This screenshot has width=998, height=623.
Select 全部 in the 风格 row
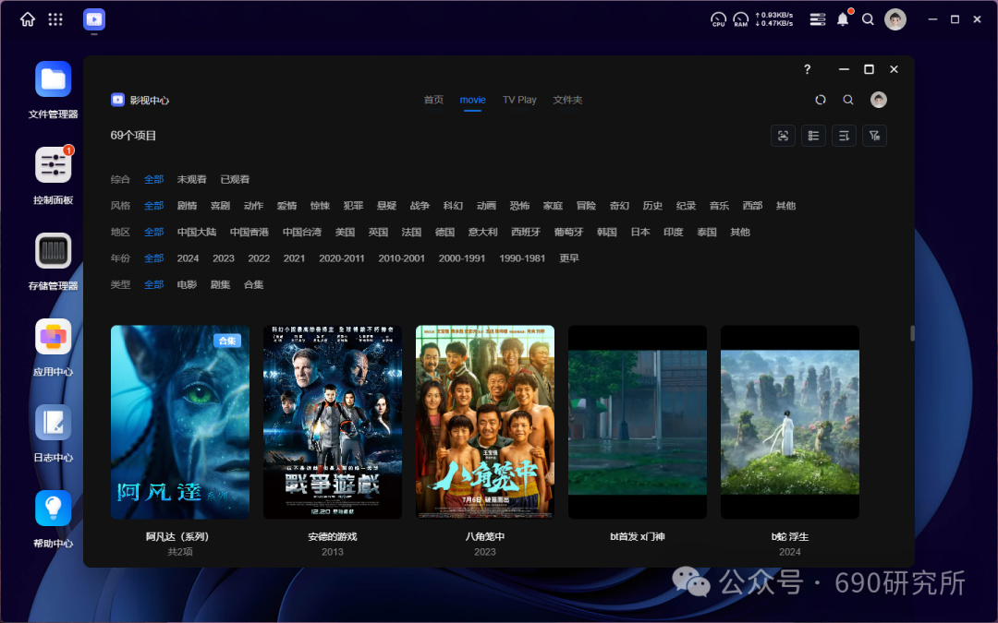[x=154, y=205]
